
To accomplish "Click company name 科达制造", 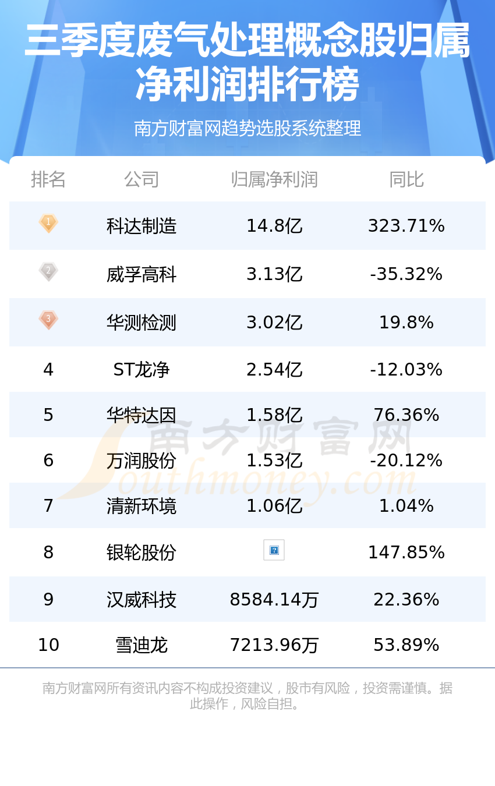I will point(142,226).
